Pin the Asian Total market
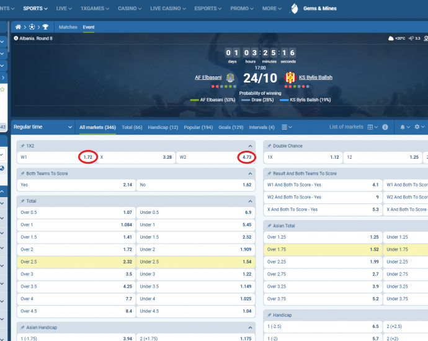 click(x=269, y=226)
